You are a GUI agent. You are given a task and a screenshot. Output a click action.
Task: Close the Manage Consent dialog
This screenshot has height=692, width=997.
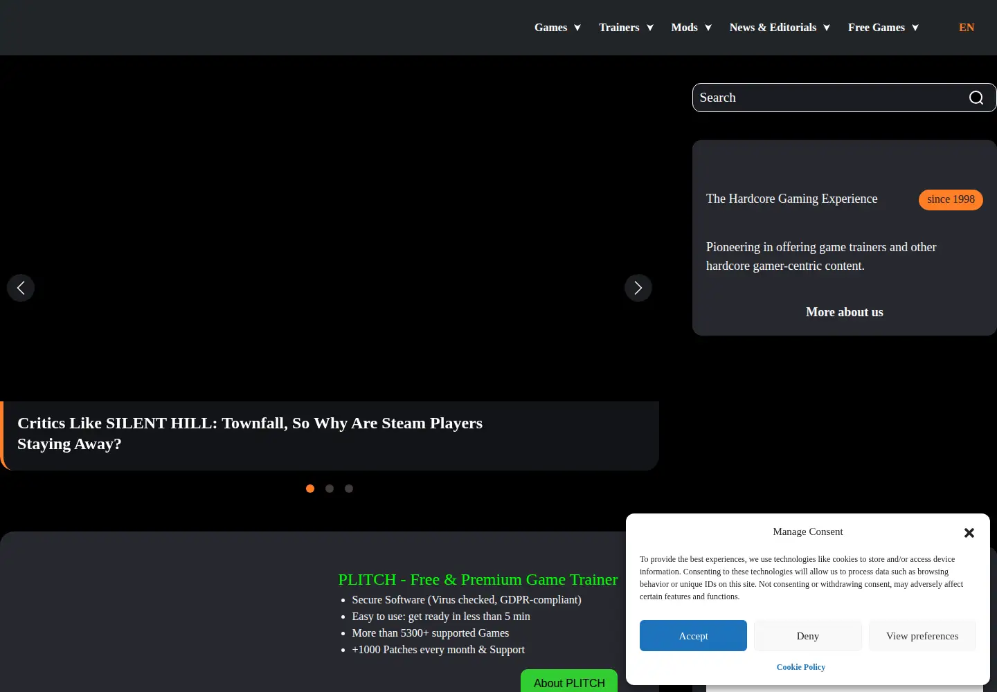(x=969, y=533)
